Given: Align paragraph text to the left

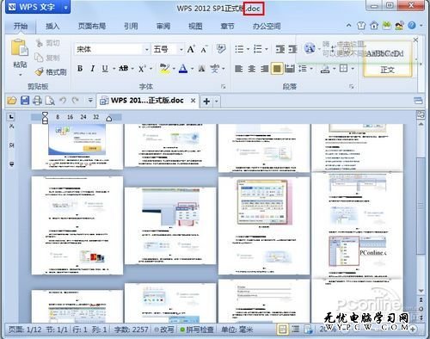Looking at the screenshot, I should point(239,69).
